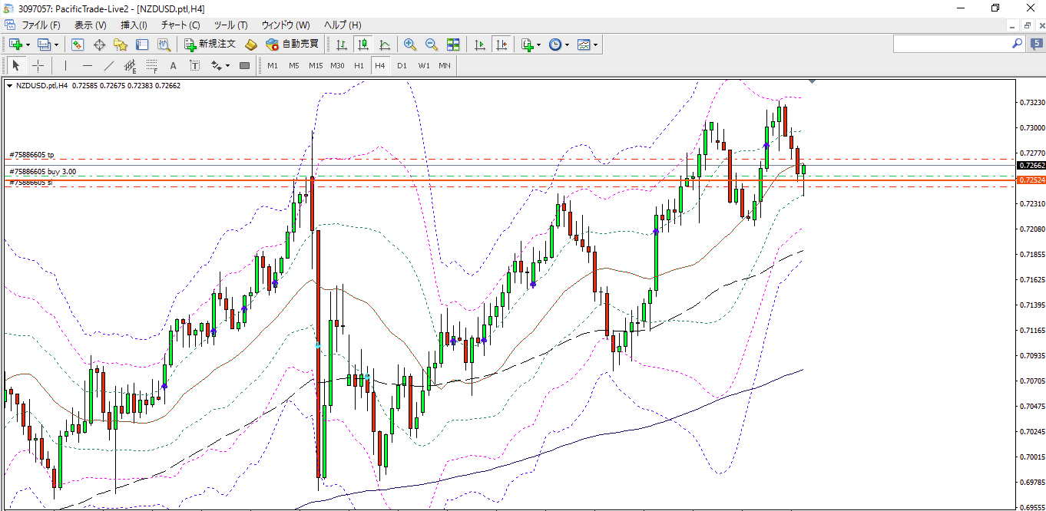Select the arrows drawing tool
This screenshot has height=511, width=1046.
(x=217, y=65)
